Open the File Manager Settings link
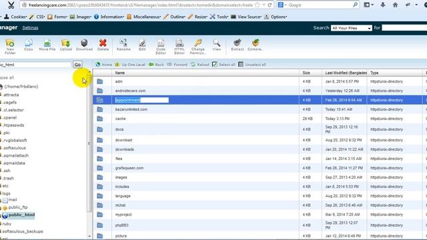 [30, 28]
